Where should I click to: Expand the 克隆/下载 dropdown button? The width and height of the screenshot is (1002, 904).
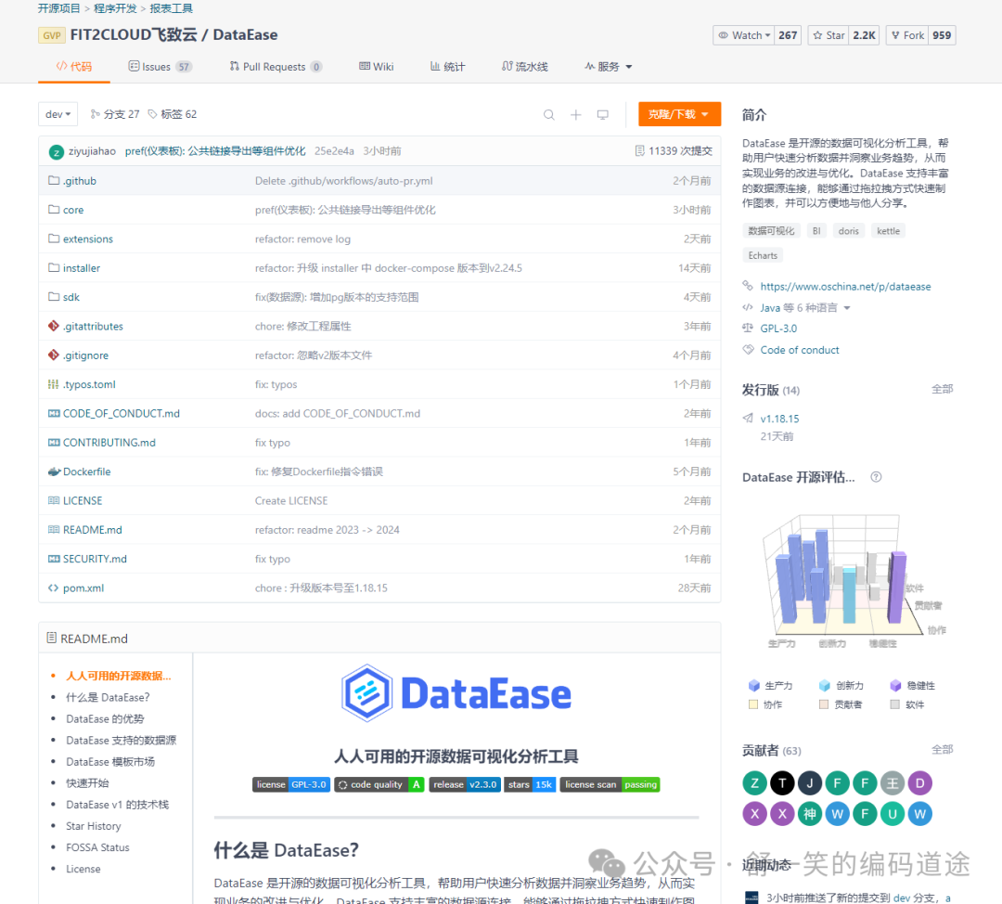pyautogui.click(x=679, y=114)
